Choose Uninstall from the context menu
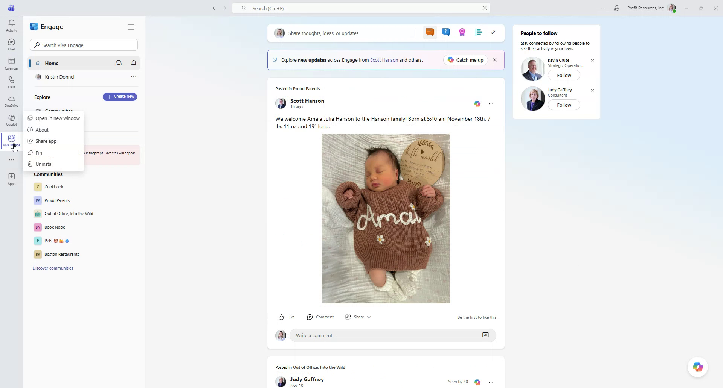The image size is (723, 388). pyautogui.click(x=44, y=164)
